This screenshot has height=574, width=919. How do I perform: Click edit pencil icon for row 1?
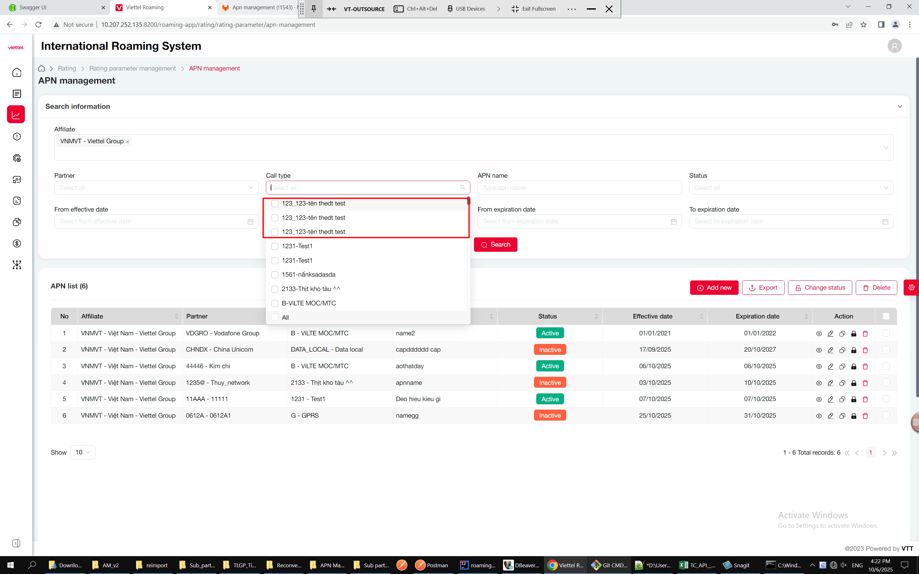(830, 333)
